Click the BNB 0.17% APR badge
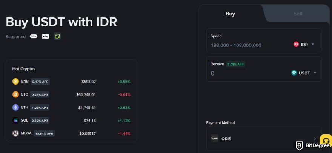The width and height of the screenshot is (332, 153). pyautogui.click(x=40, y=81)
